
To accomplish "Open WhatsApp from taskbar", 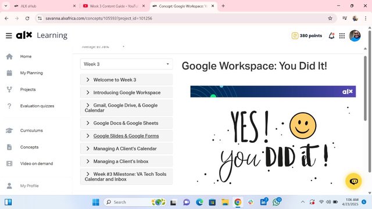I will pos(277,202).
